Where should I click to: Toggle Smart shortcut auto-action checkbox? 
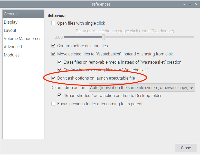coord(60,95)
